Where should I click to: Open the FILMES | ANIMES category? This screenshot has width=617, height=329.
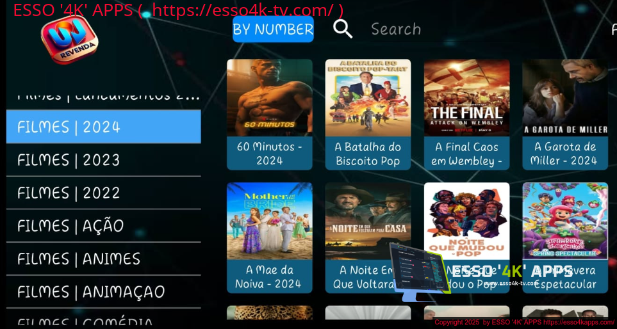[x=104, y=259]
